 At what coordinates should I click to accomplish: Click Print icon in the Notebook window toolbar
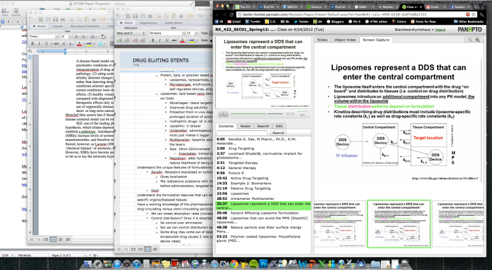tap(150, 16)
